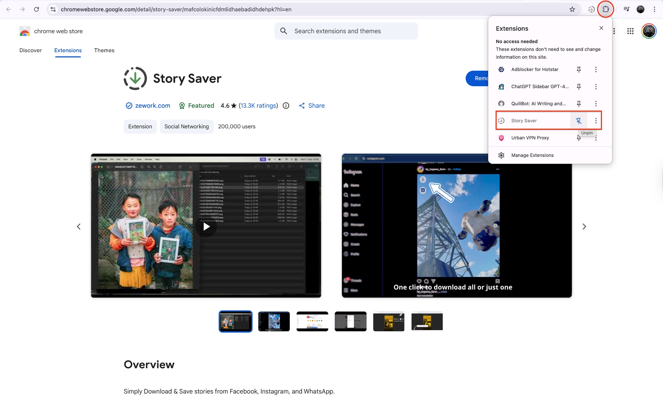Open the Google apps grid launcher
663x401 pixels.
(630, 31)
